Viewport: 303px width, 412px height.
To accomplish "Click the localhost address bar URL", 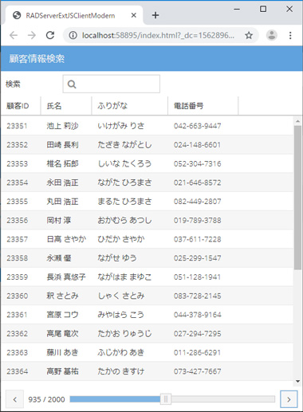I will (x=158, y=35).
